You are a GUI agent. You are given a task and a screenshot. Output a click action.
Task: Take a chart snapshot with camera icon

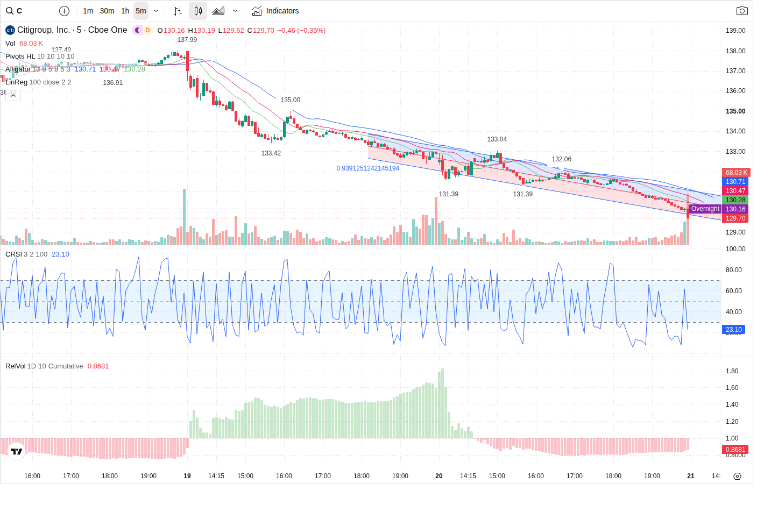coord(742,11)
